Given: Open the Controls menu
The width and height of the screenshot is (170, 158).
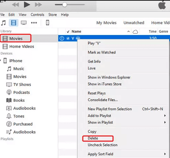Looking at the screenshot, I should (x=37, y=15).
